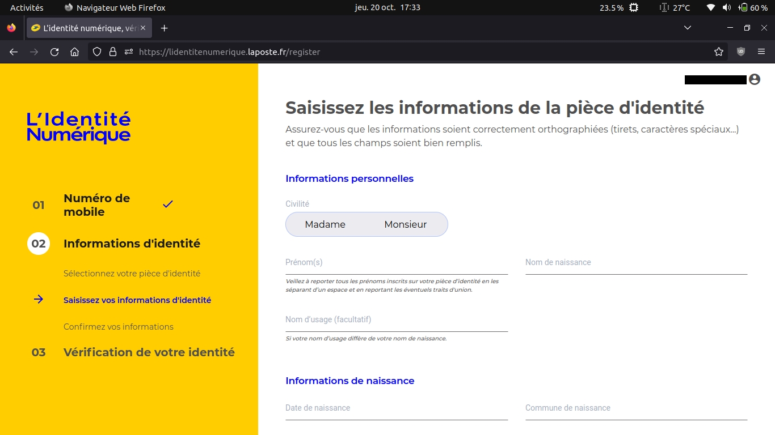This screenshot has width=775, height=435.
Task: Open the clock and calendar panel
Action: click(387, 8)
